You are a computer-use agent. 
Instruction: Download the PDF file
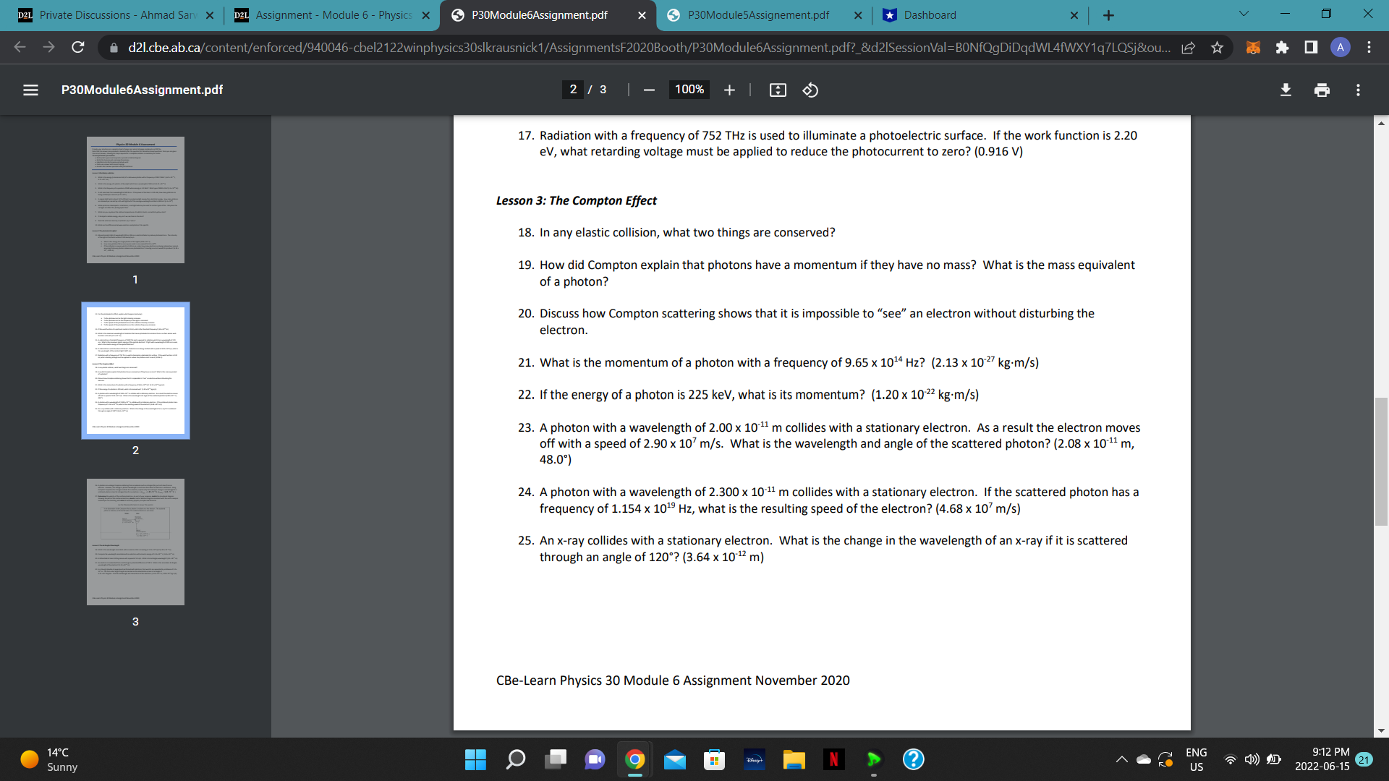pos(1286,90)
